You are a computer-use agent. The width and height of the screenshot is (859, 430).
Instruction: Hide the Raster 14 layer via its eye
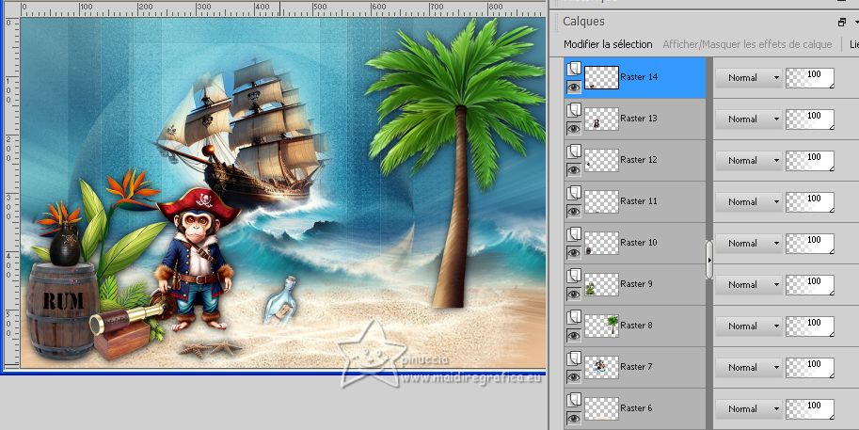pyautogui.click(x=574, y=88)
